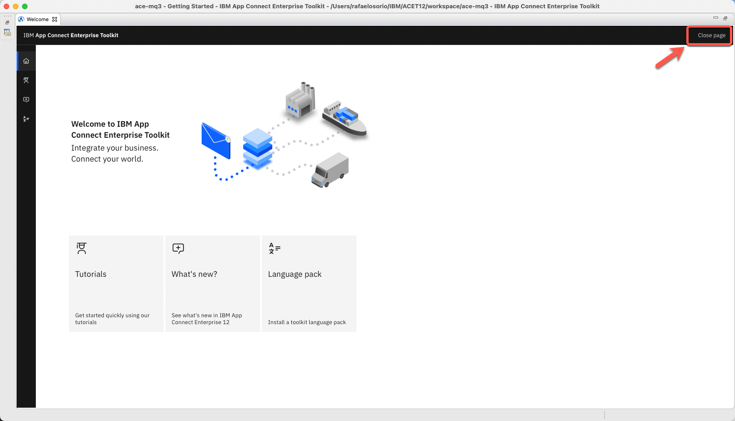Open the Home section in the sidebar

coord(26,61)
